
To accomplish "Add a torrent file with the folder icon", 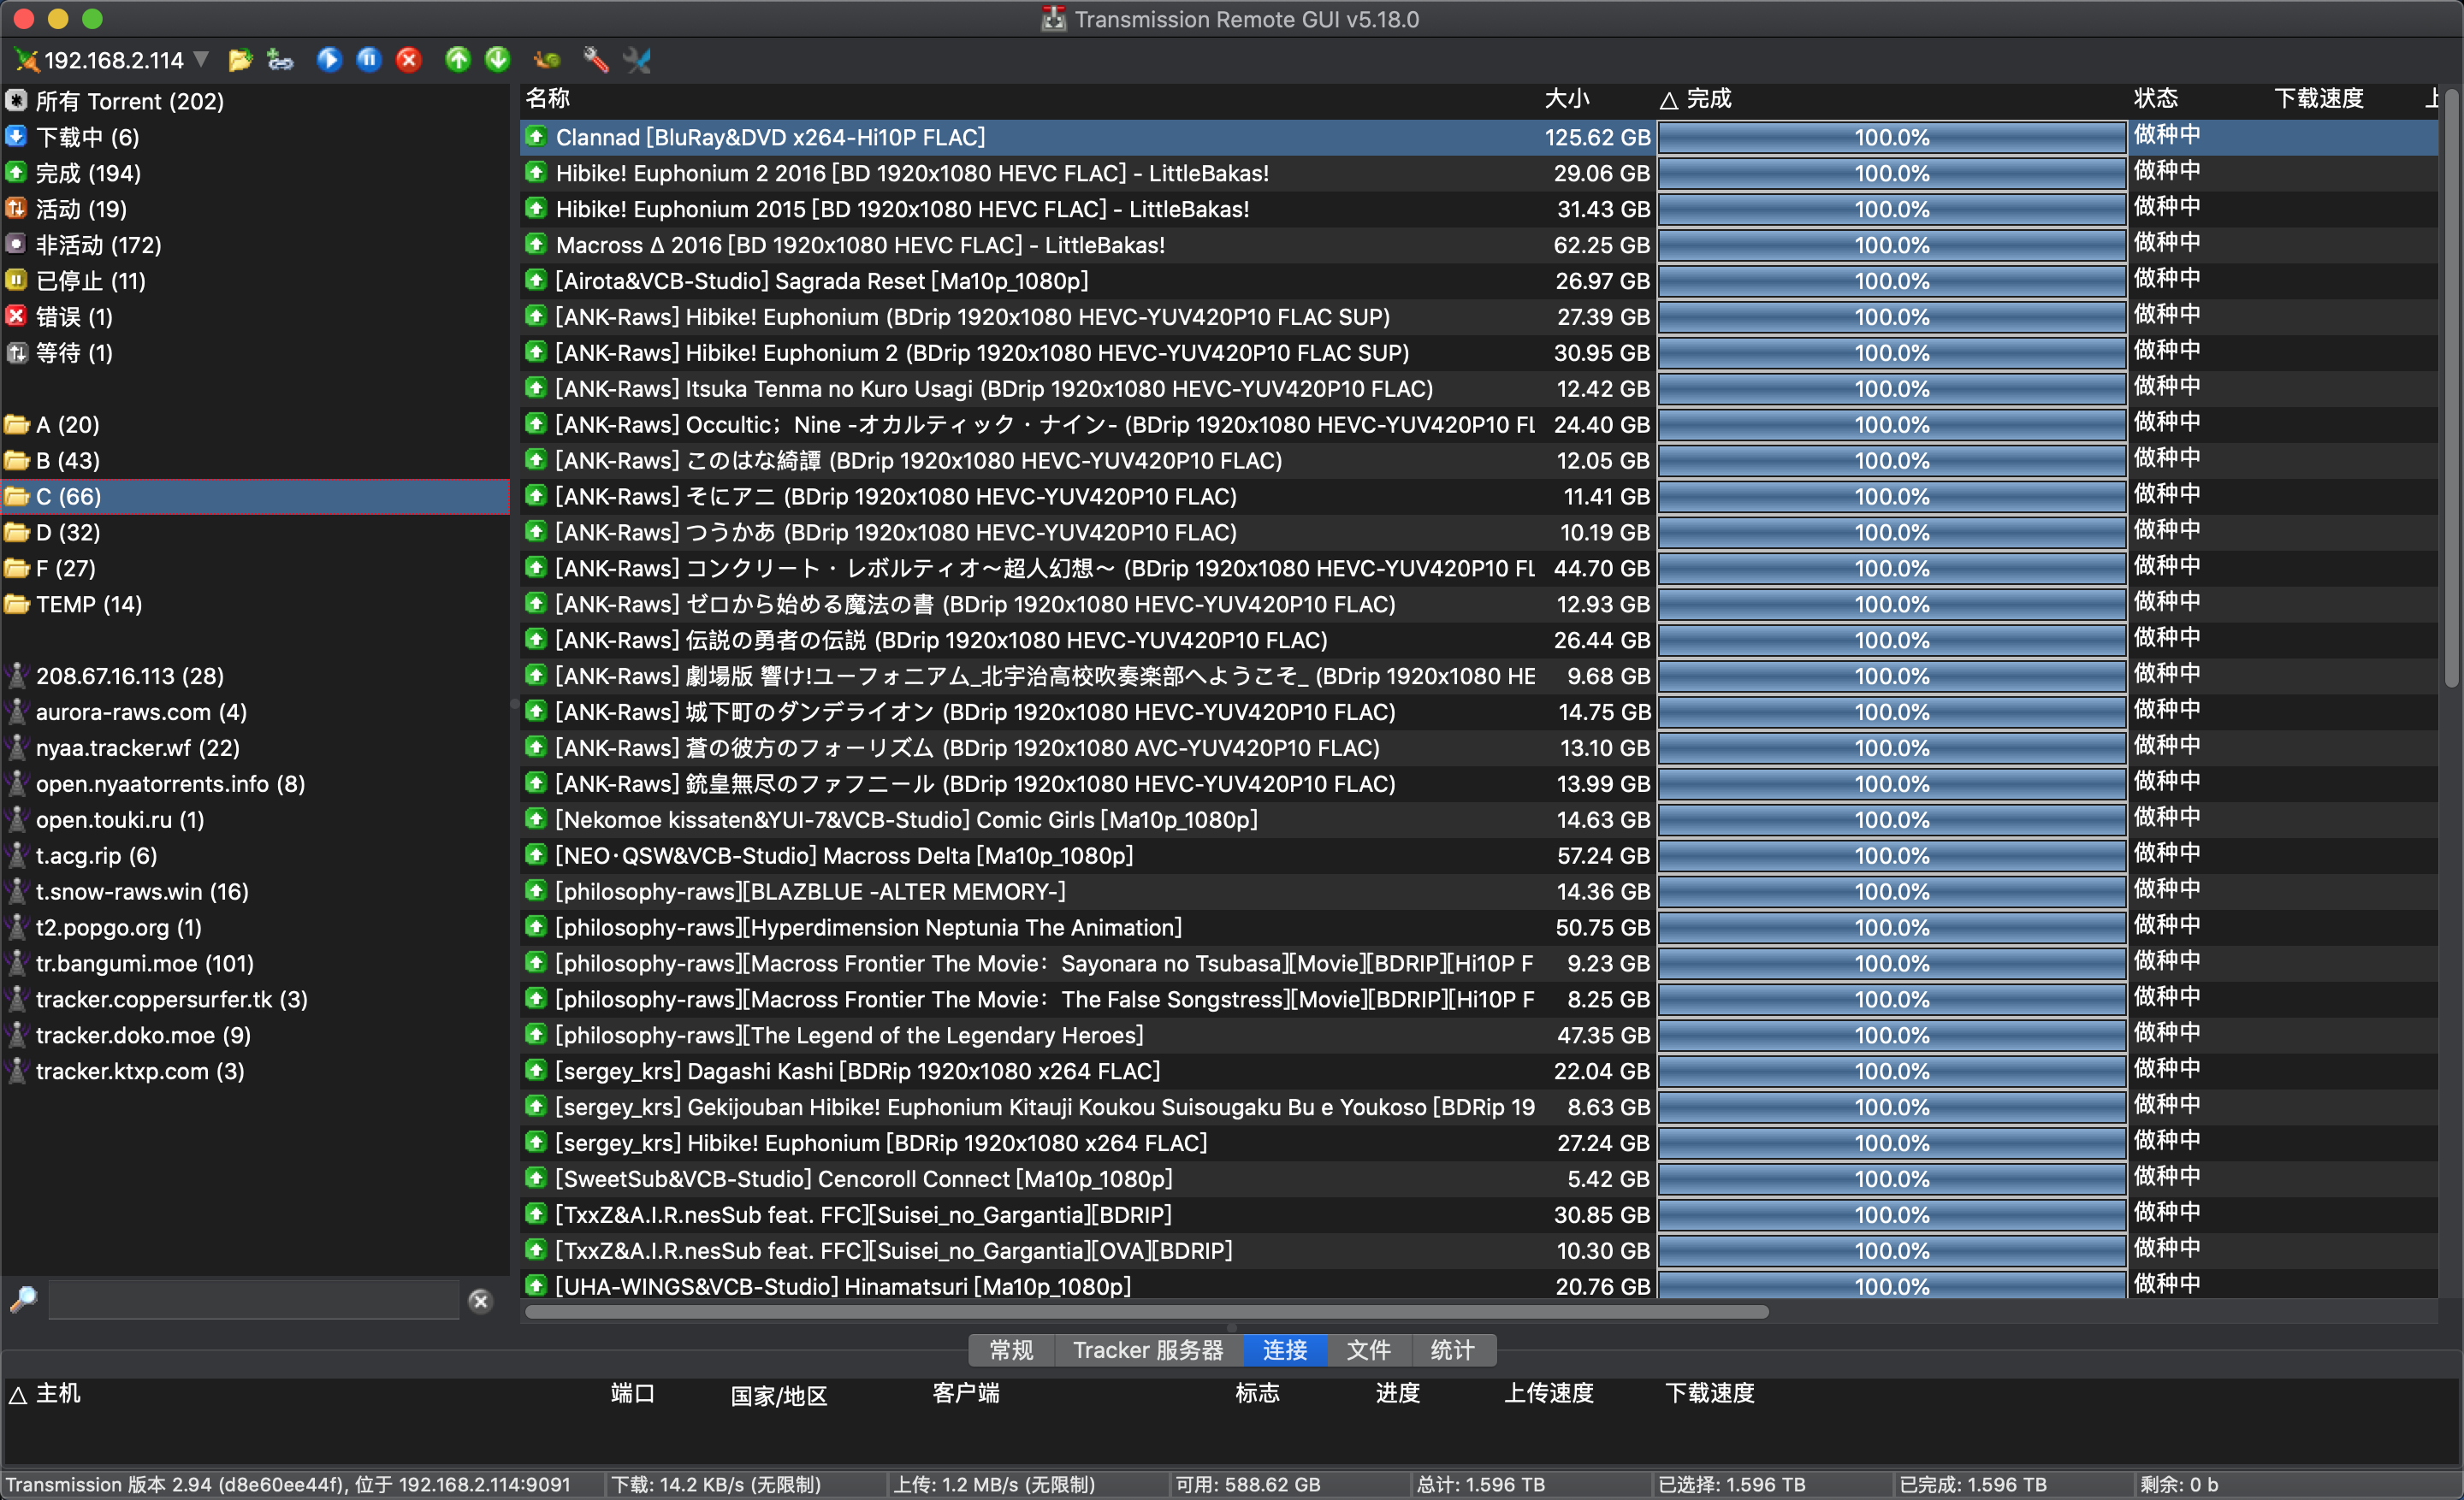I will [240, 60].
